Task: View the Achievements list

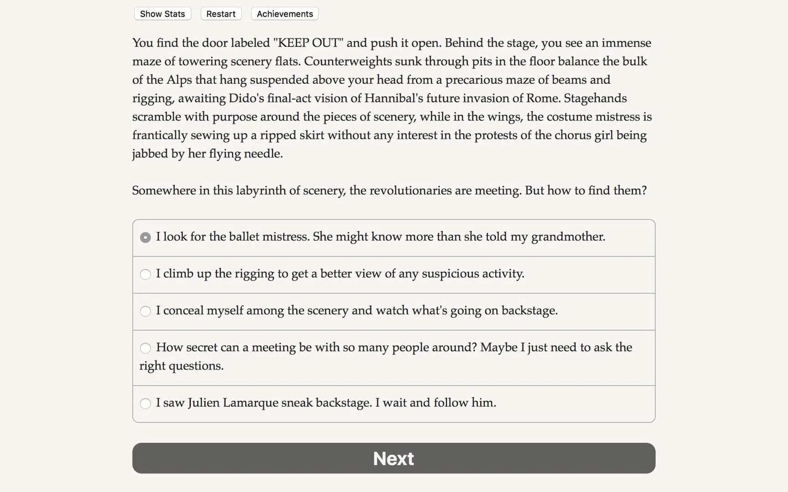Action: pyautogui.click(x=285, y=14)
